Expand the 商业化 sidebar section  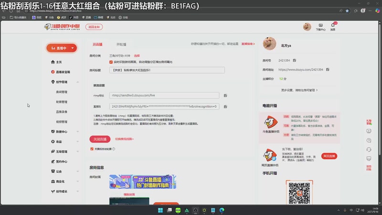pyautogui.click(x=77, y=182)
